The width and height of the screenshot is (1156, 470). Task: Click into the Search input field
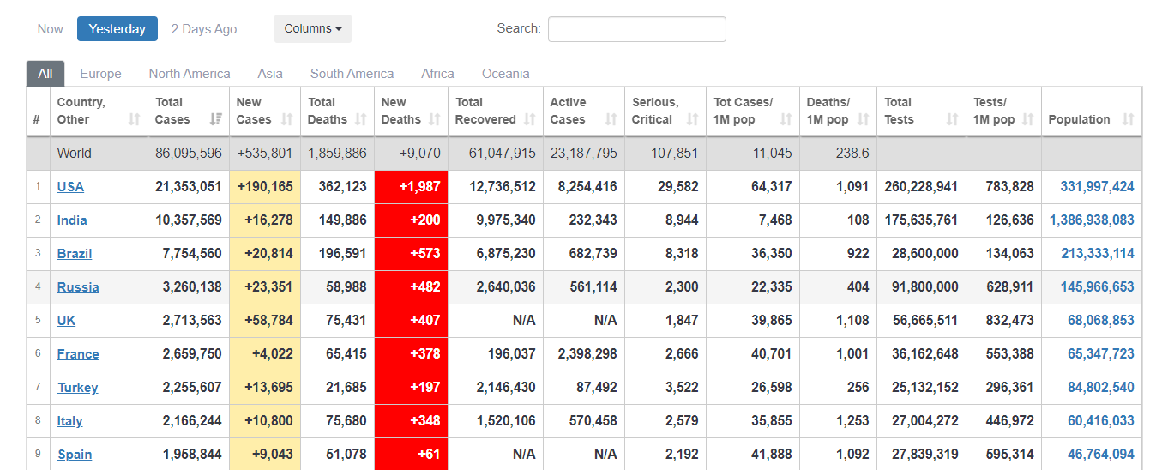tap(636, 29)
